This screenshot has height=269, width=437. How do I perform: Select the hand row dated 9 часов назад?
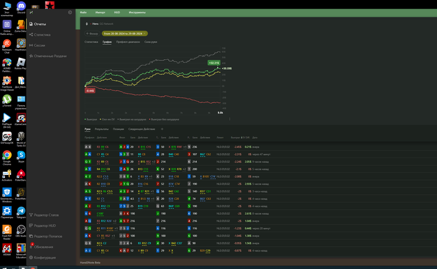(x=258, y=161)
